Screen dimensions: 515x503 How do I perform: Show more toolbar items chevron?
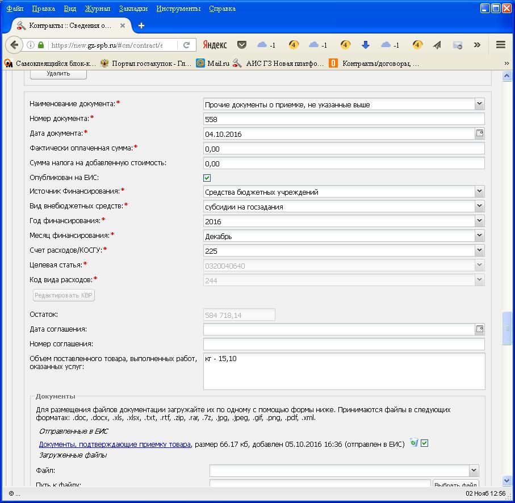(x=477, y=45)
